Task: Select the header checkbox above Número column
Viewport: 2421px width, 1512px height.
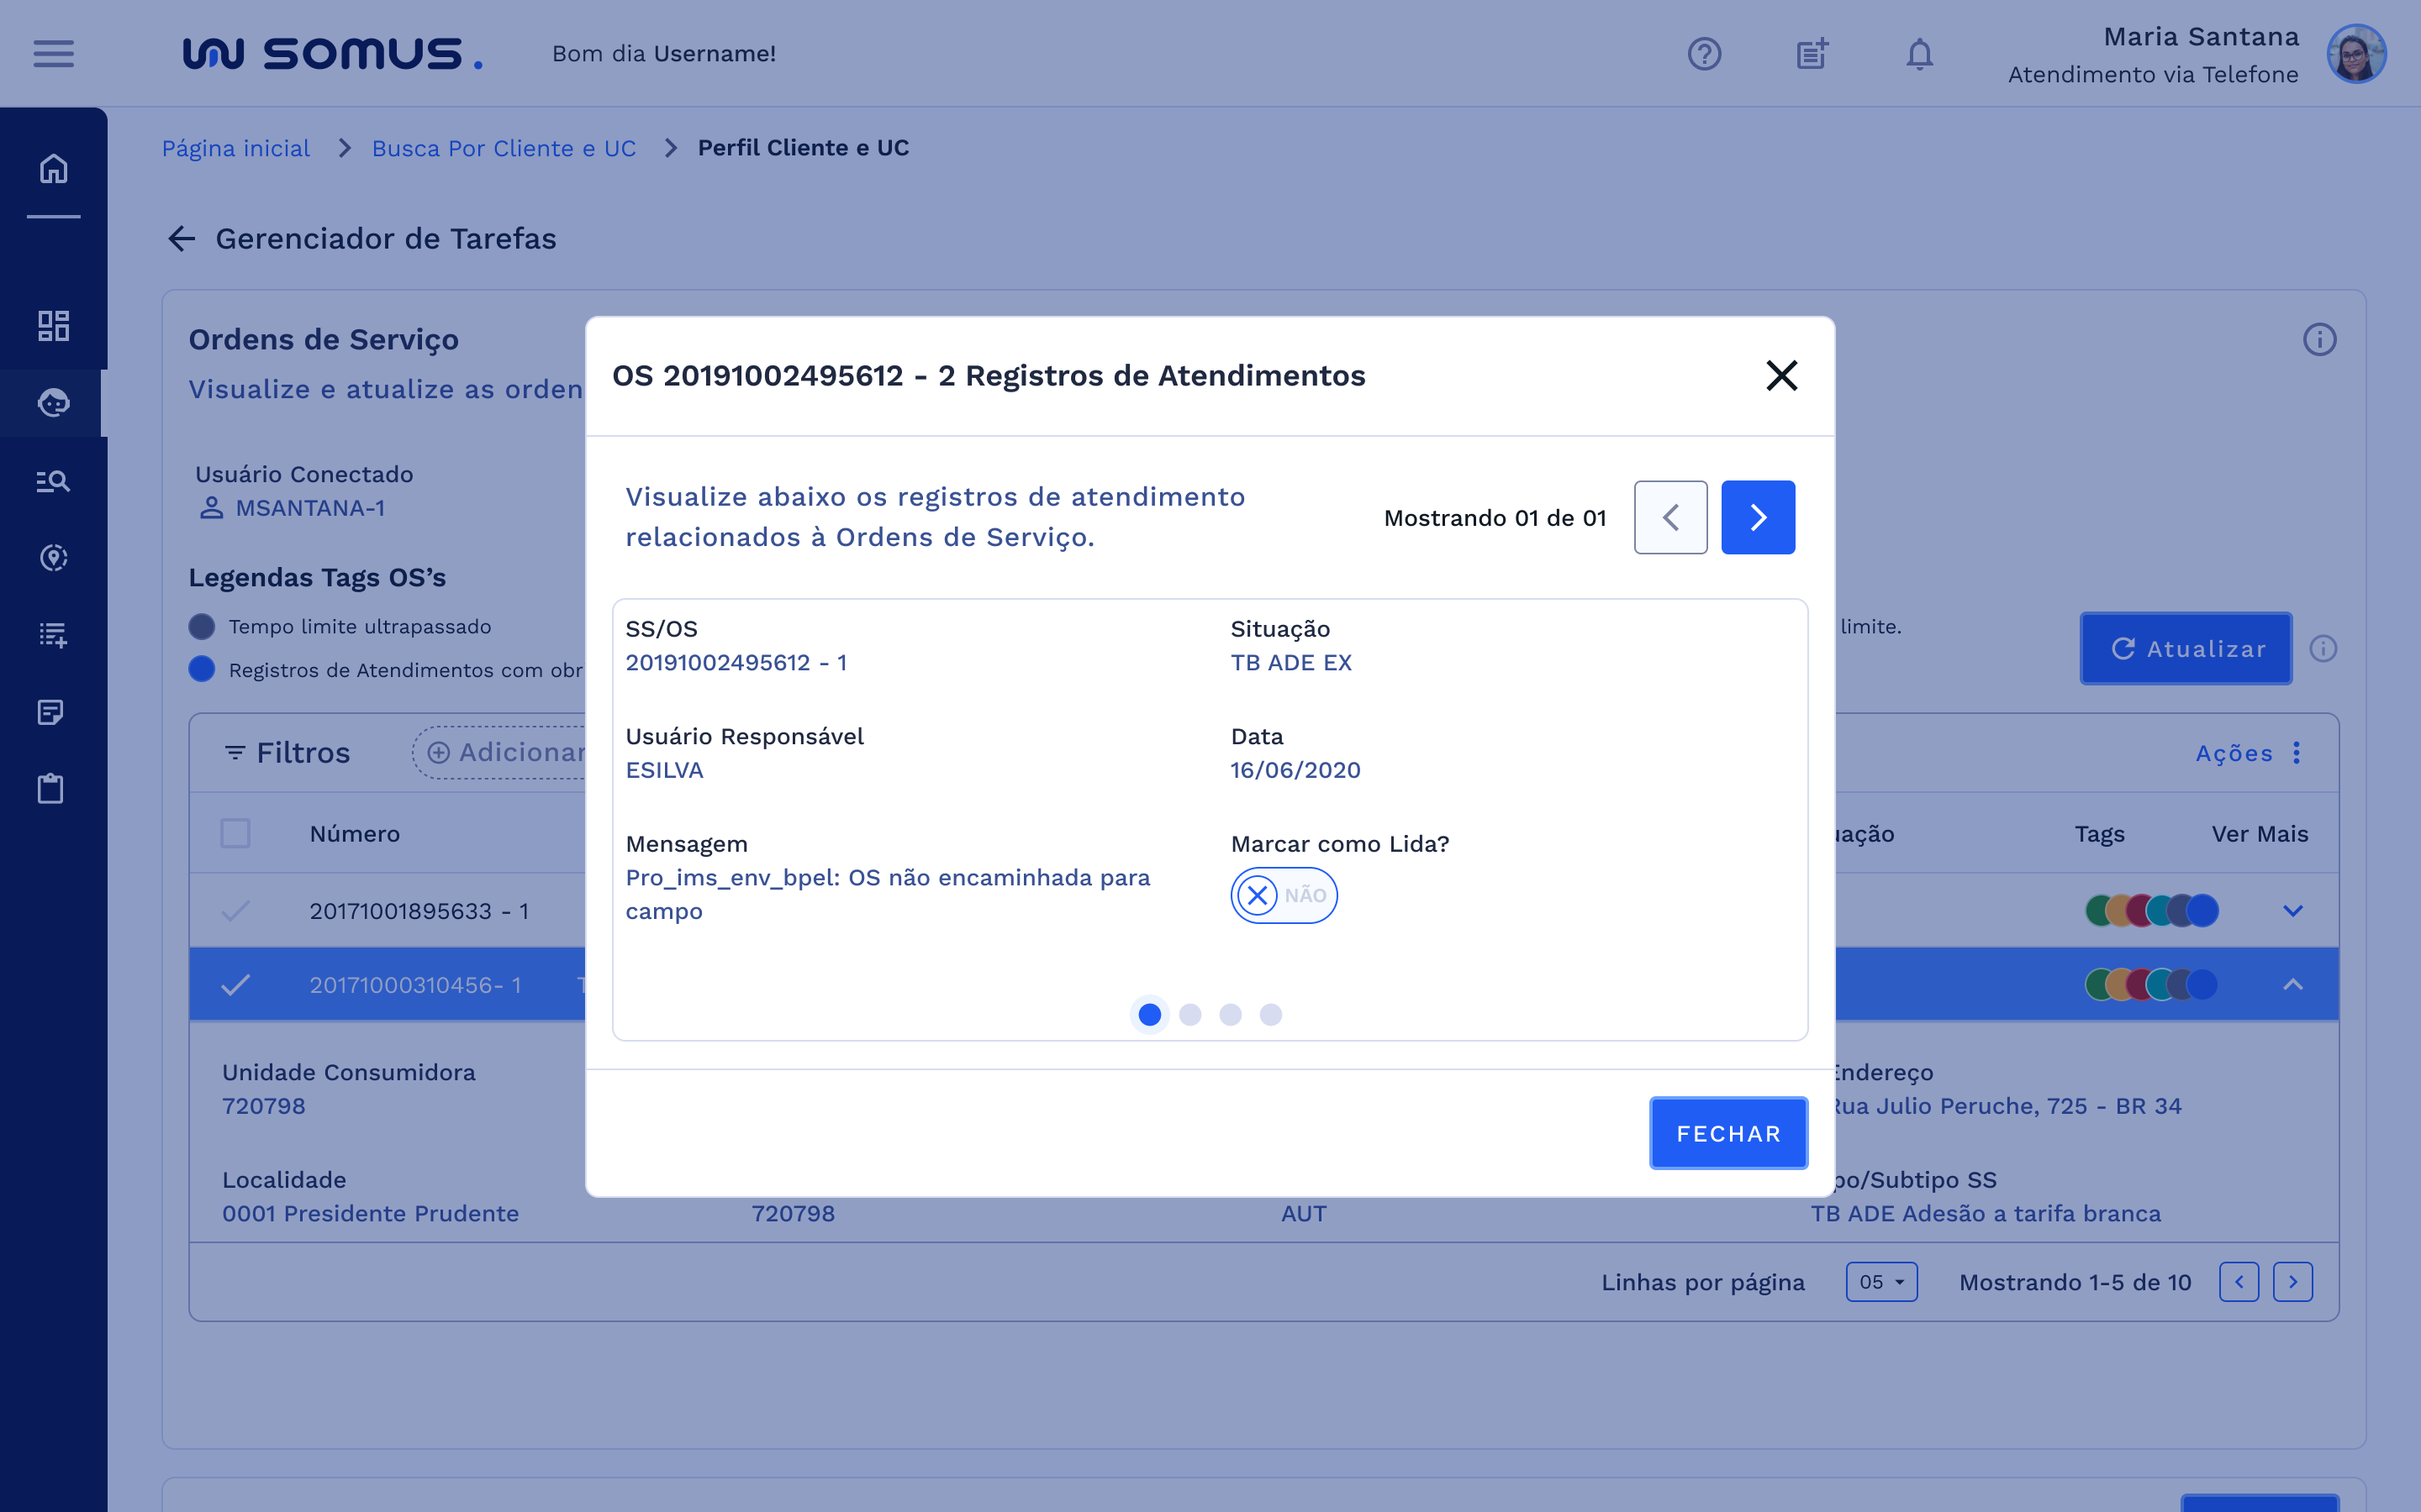Action: [x=237, y=832]
